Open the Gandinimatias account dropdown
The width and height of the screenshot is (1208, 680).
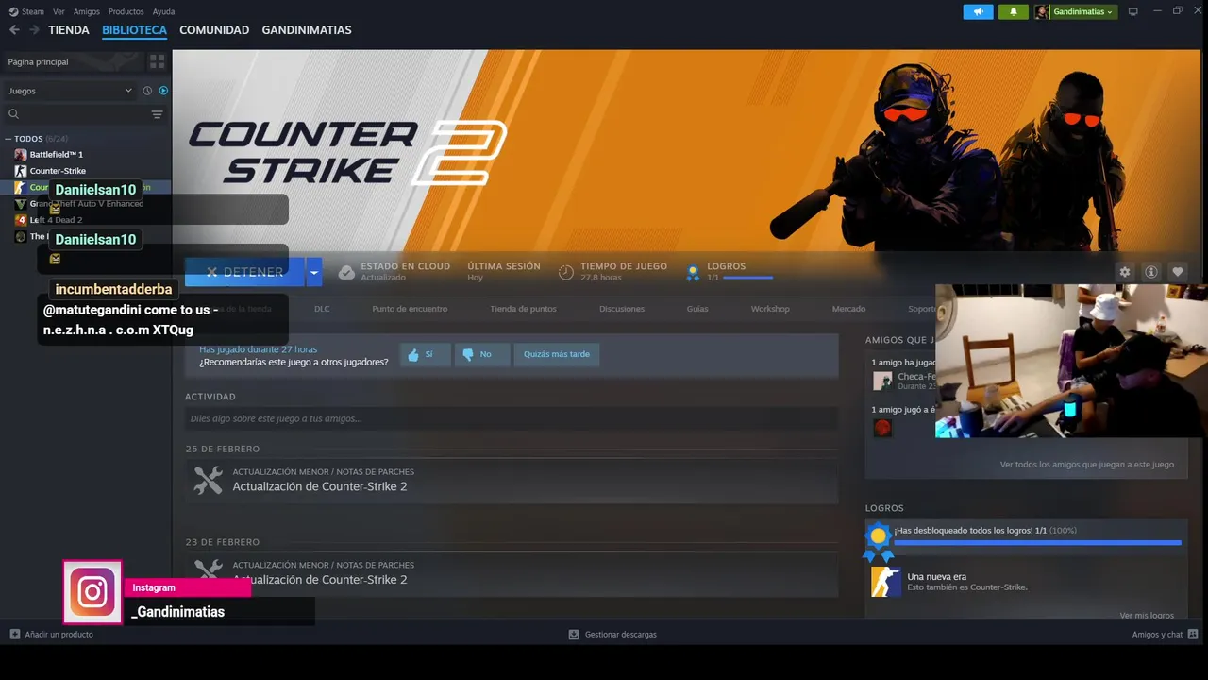coord(1110,11)
